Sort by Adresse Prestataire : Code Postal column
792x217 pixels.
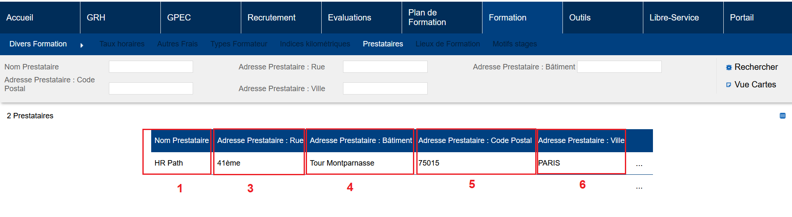click(x=475, y=140)
